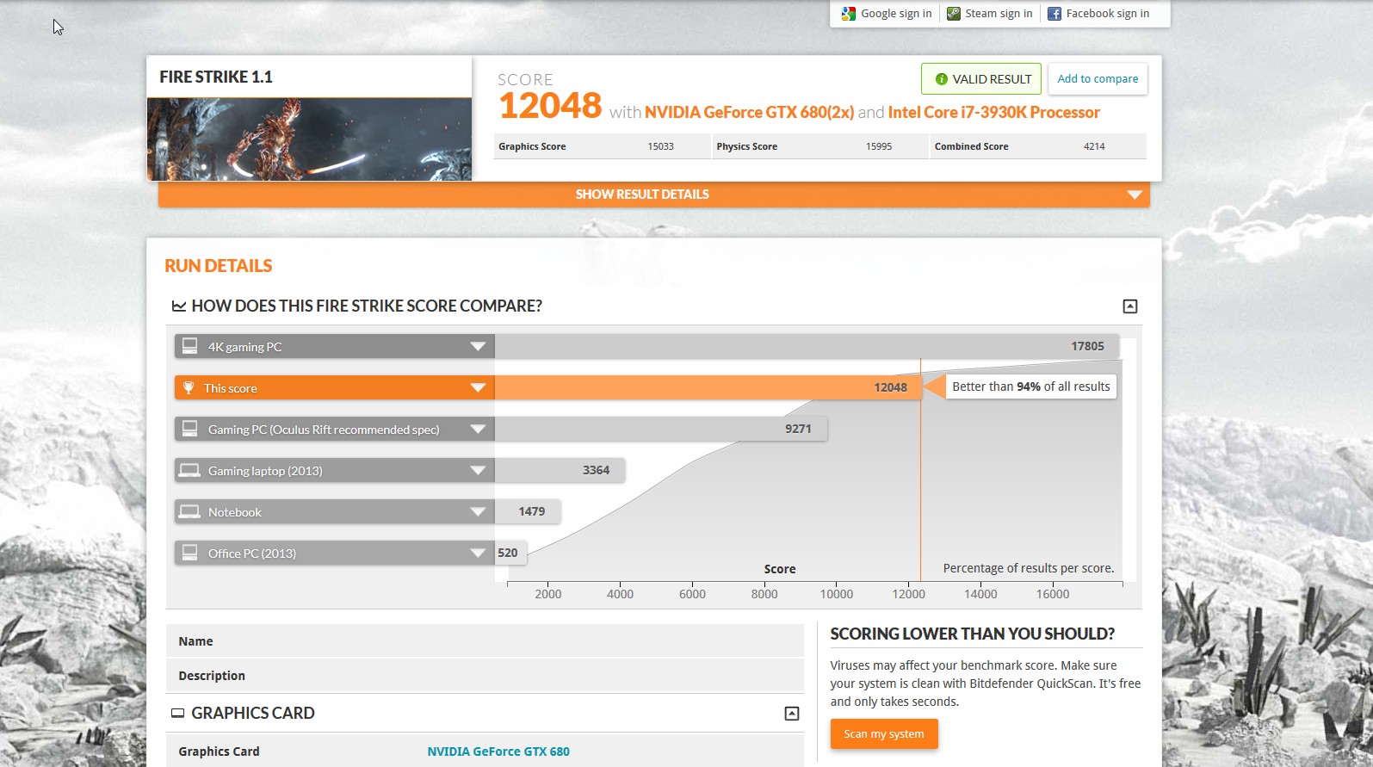Expand the Oculus Rift Gaming PC dropdown

click(x=478, y=430)
